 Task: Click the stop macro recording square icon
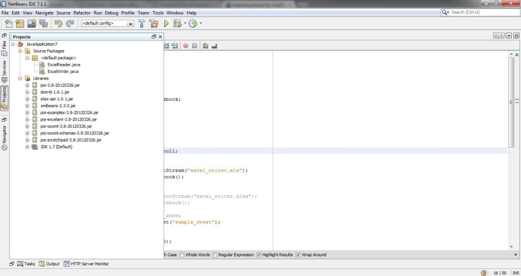pos(195,46)
